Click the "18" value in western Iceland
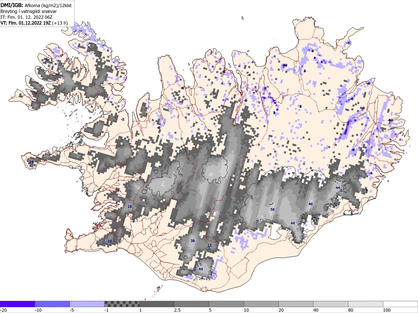This screenshot has width=418, height=313. click(x=130, y=207)
